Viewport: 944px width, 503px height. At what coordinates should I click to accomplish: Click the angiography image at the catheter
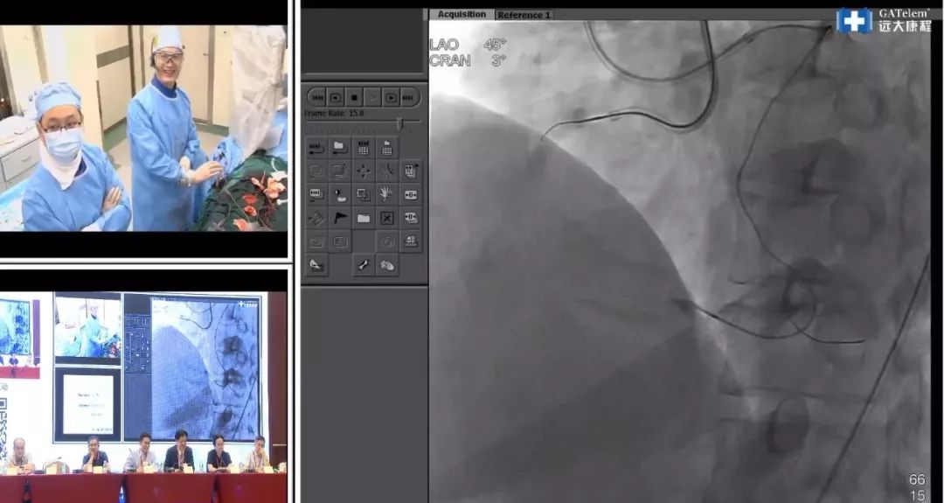(680, 262)
